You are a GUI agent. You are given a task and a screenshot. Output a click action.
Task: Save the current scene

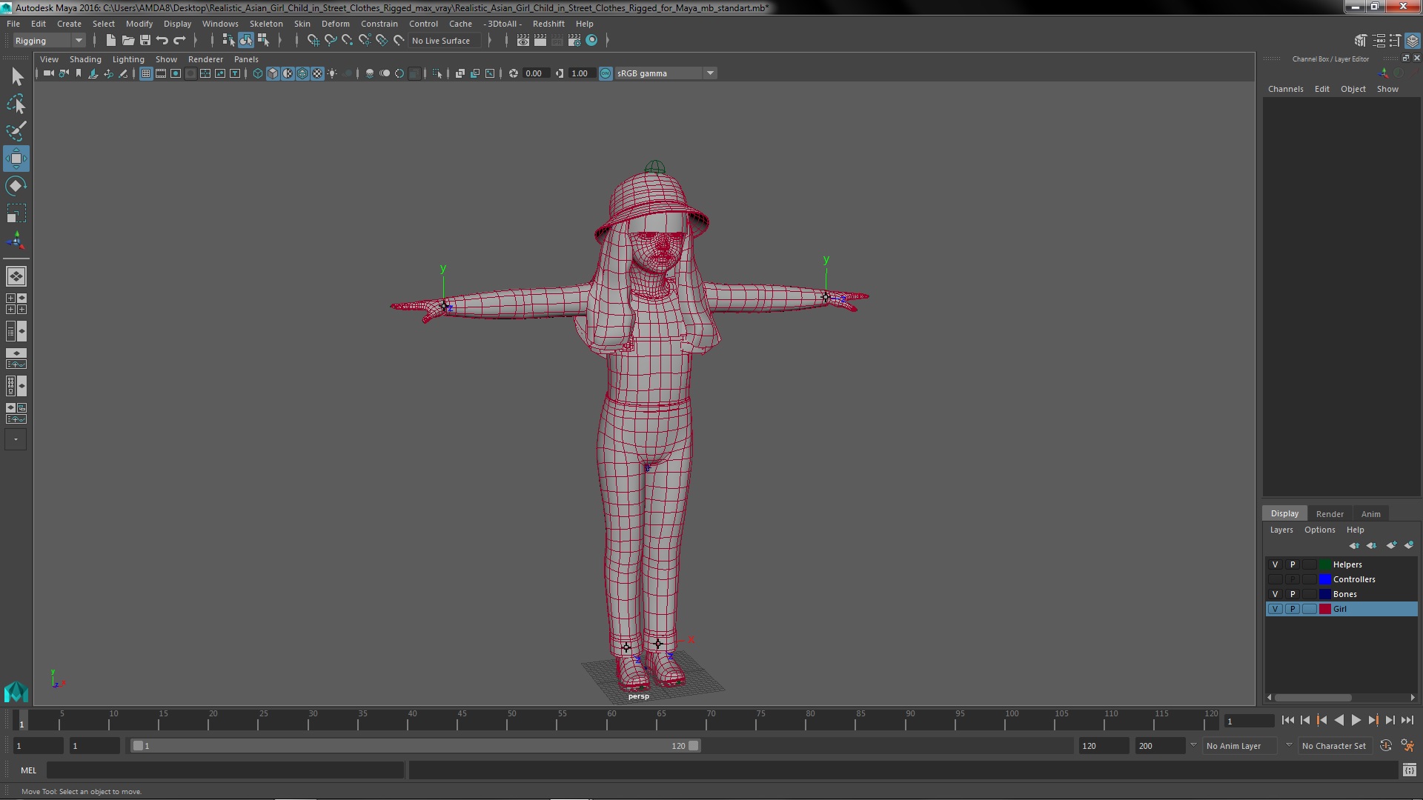click(145, 41)
